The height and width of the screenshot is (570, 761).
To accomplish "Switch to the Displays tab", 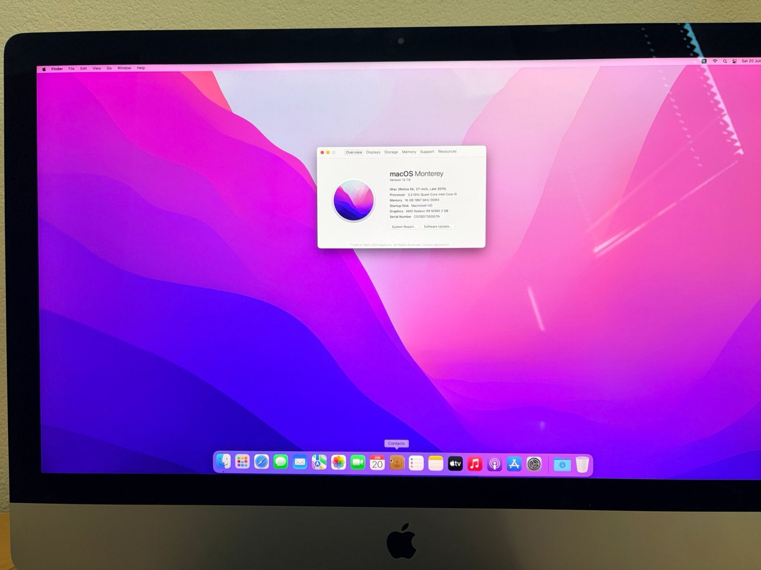I will click(373, 152).
